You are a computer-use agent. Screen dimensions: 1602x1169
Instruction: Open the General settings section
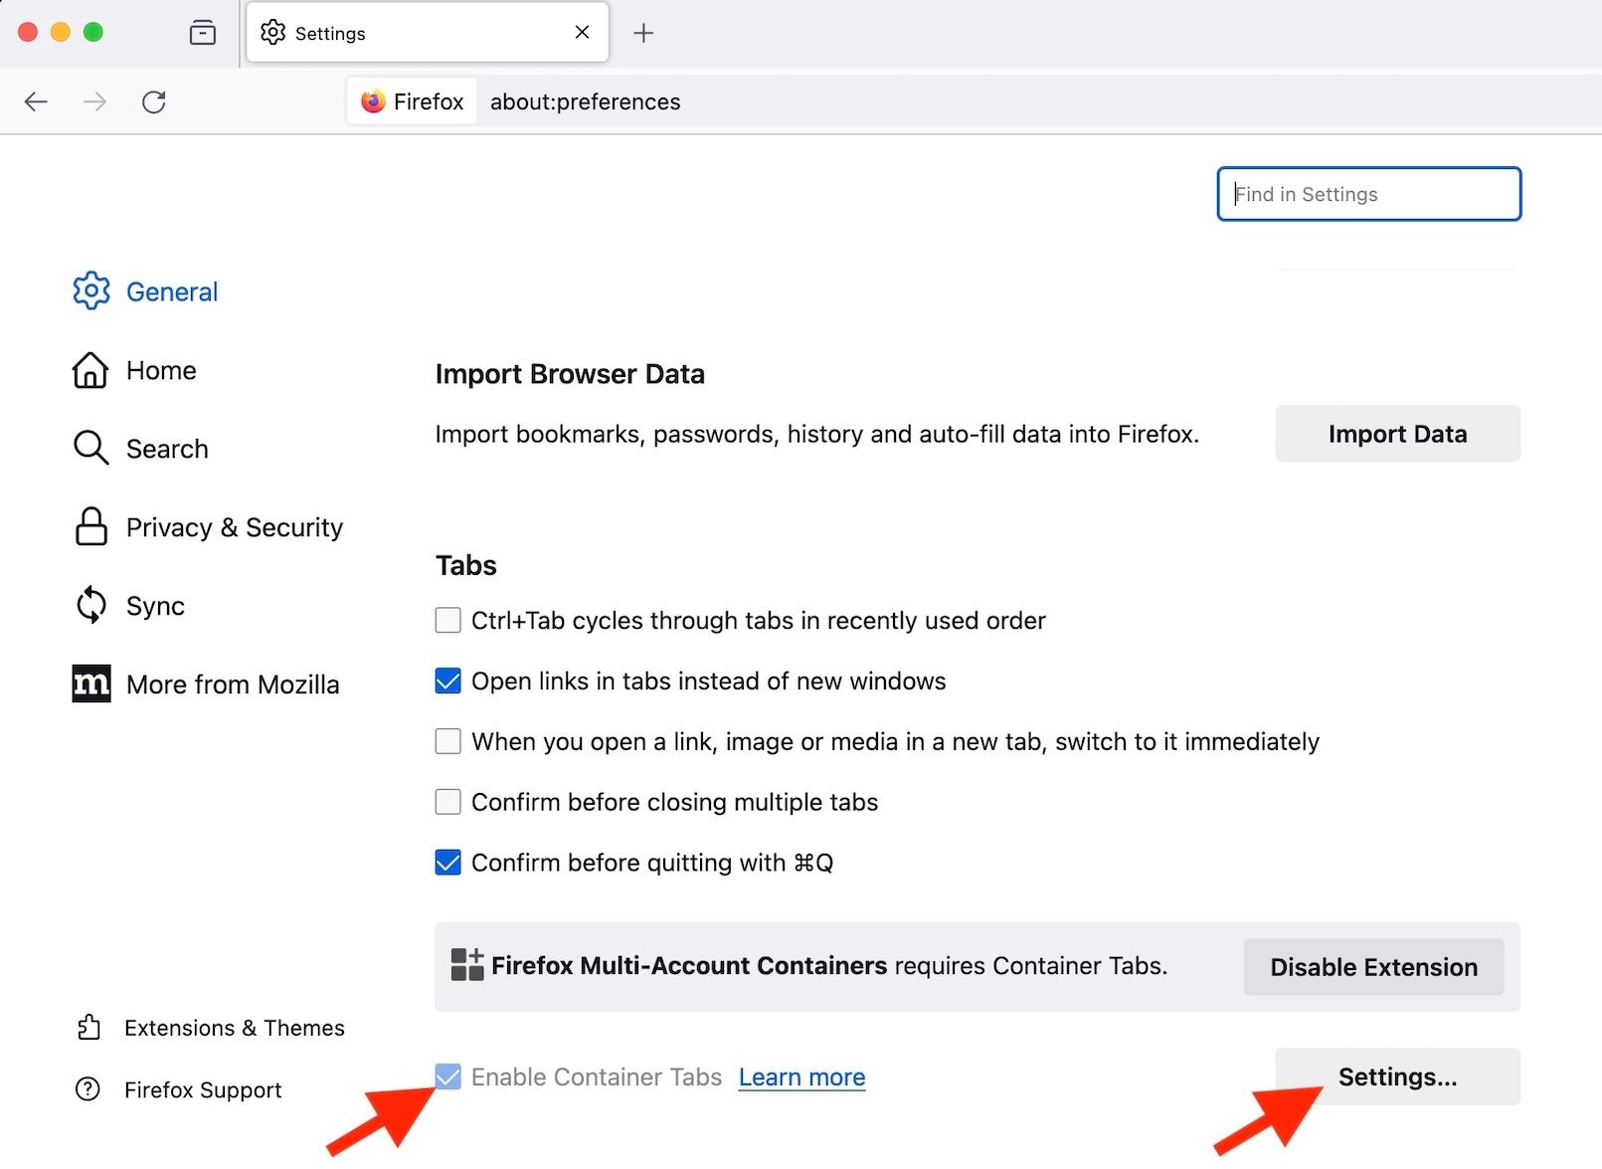pyautogui.click(x=90, y=291)
